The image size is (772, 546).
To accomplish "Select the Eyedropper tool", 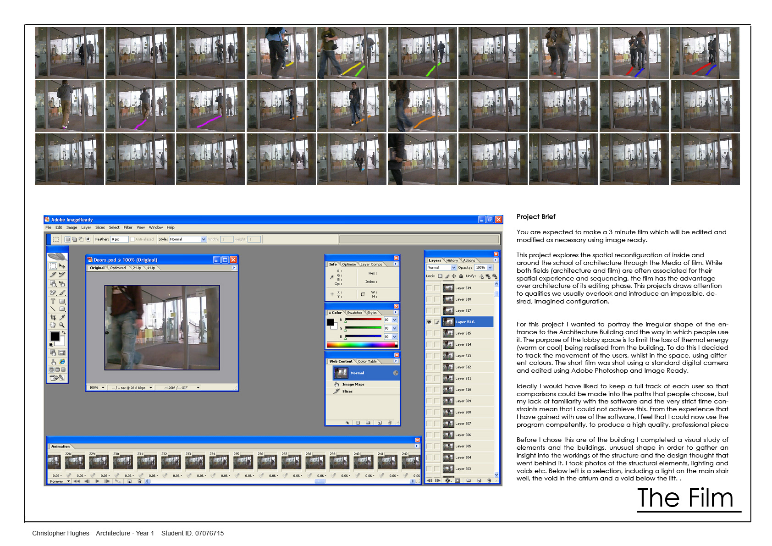I will [62, 317].
